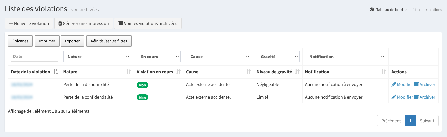The width and height of the screenshot is (447, 137).
Task: Click the Date filter input field
Action: tap(34, 56)
